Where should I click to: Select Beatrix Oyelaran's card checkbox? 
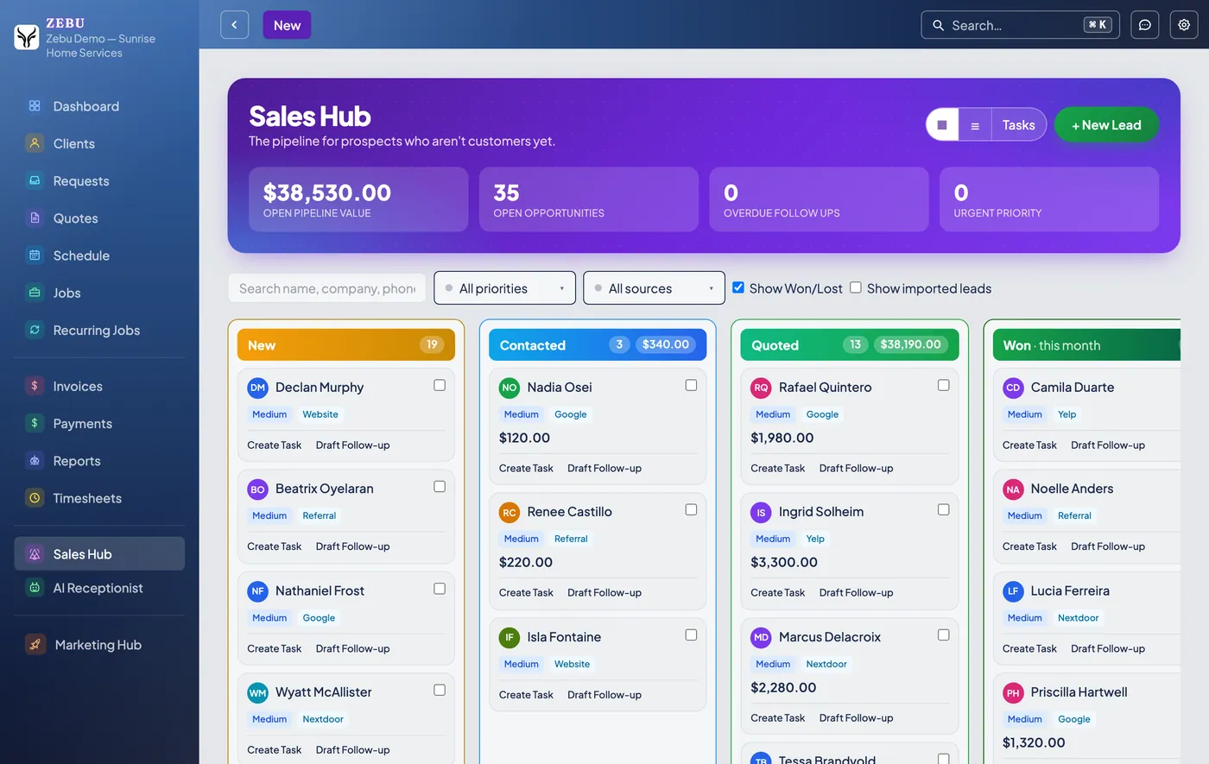[440, 487]
